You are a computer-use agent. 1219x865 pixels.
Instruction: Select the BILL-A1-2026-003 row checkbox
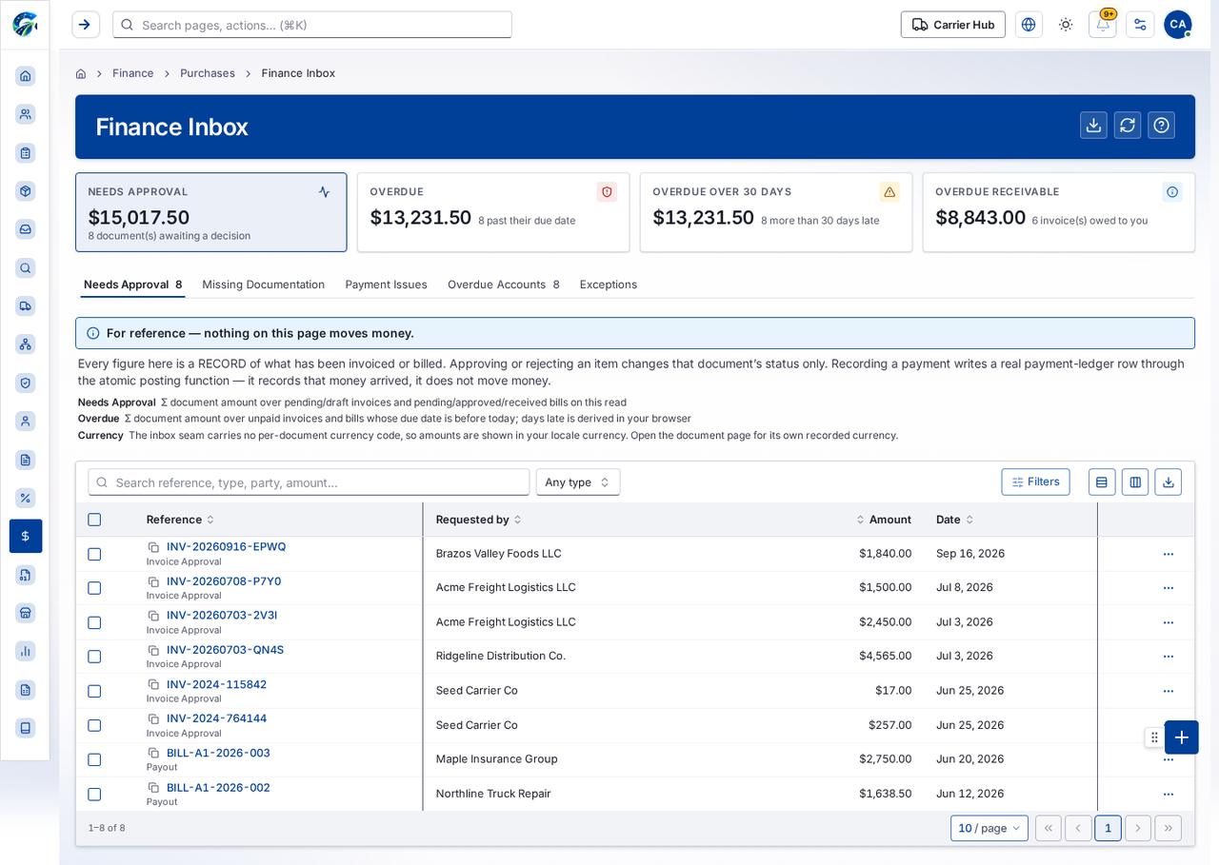(x=94, y=759)
